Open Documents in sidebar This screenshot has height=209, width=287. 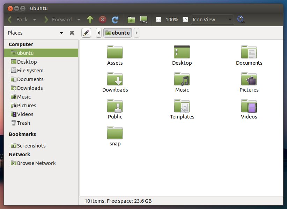[x=41, y=79]
